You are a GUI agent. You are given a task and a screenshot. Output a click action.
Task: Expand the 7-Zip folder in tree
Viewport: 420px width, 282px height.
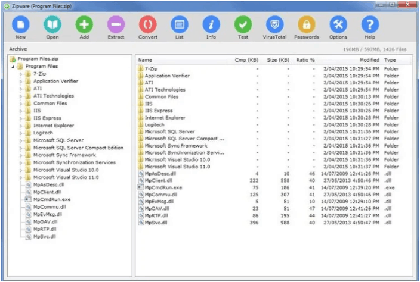click(21, 74)
